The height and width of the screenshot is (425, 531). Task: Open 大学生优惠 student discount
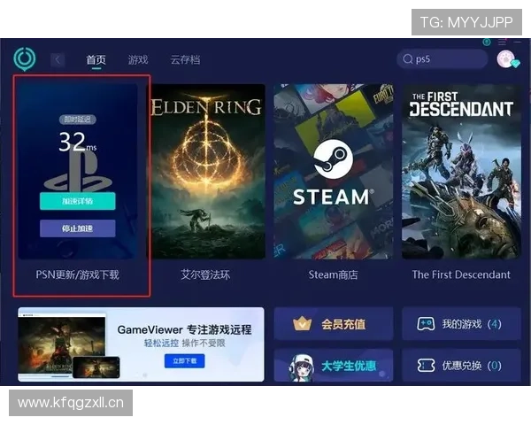click(334, 366)
